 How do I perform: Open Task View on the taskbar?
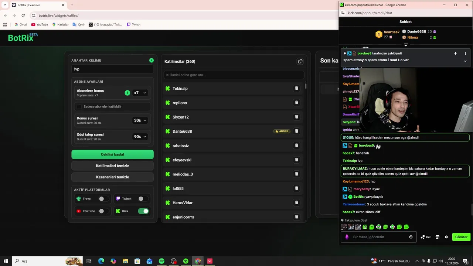89,261
